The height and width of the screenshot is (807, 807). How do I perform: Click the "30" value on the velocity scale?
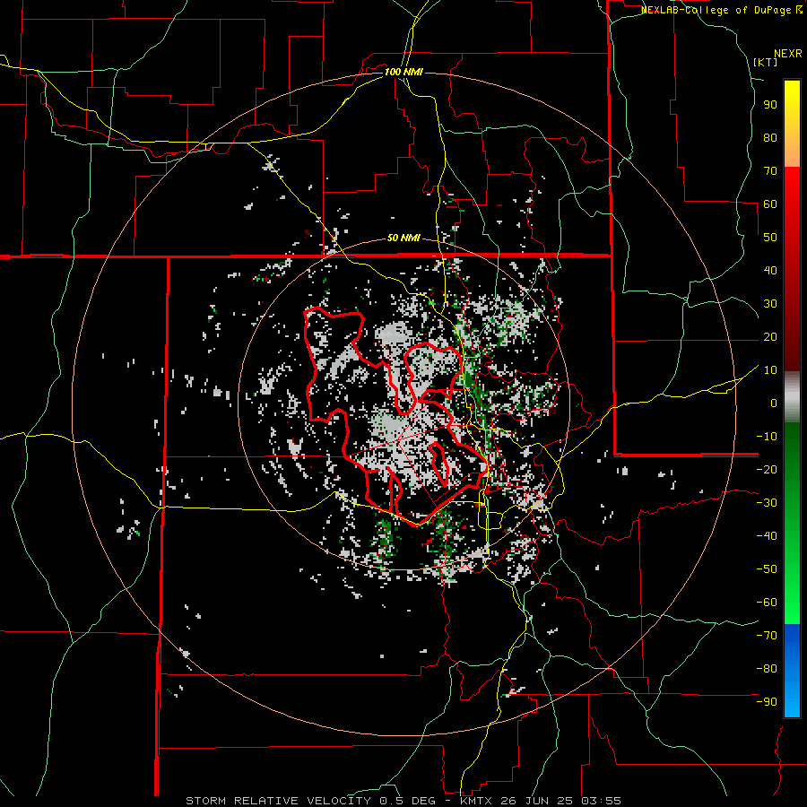point(770,304)
